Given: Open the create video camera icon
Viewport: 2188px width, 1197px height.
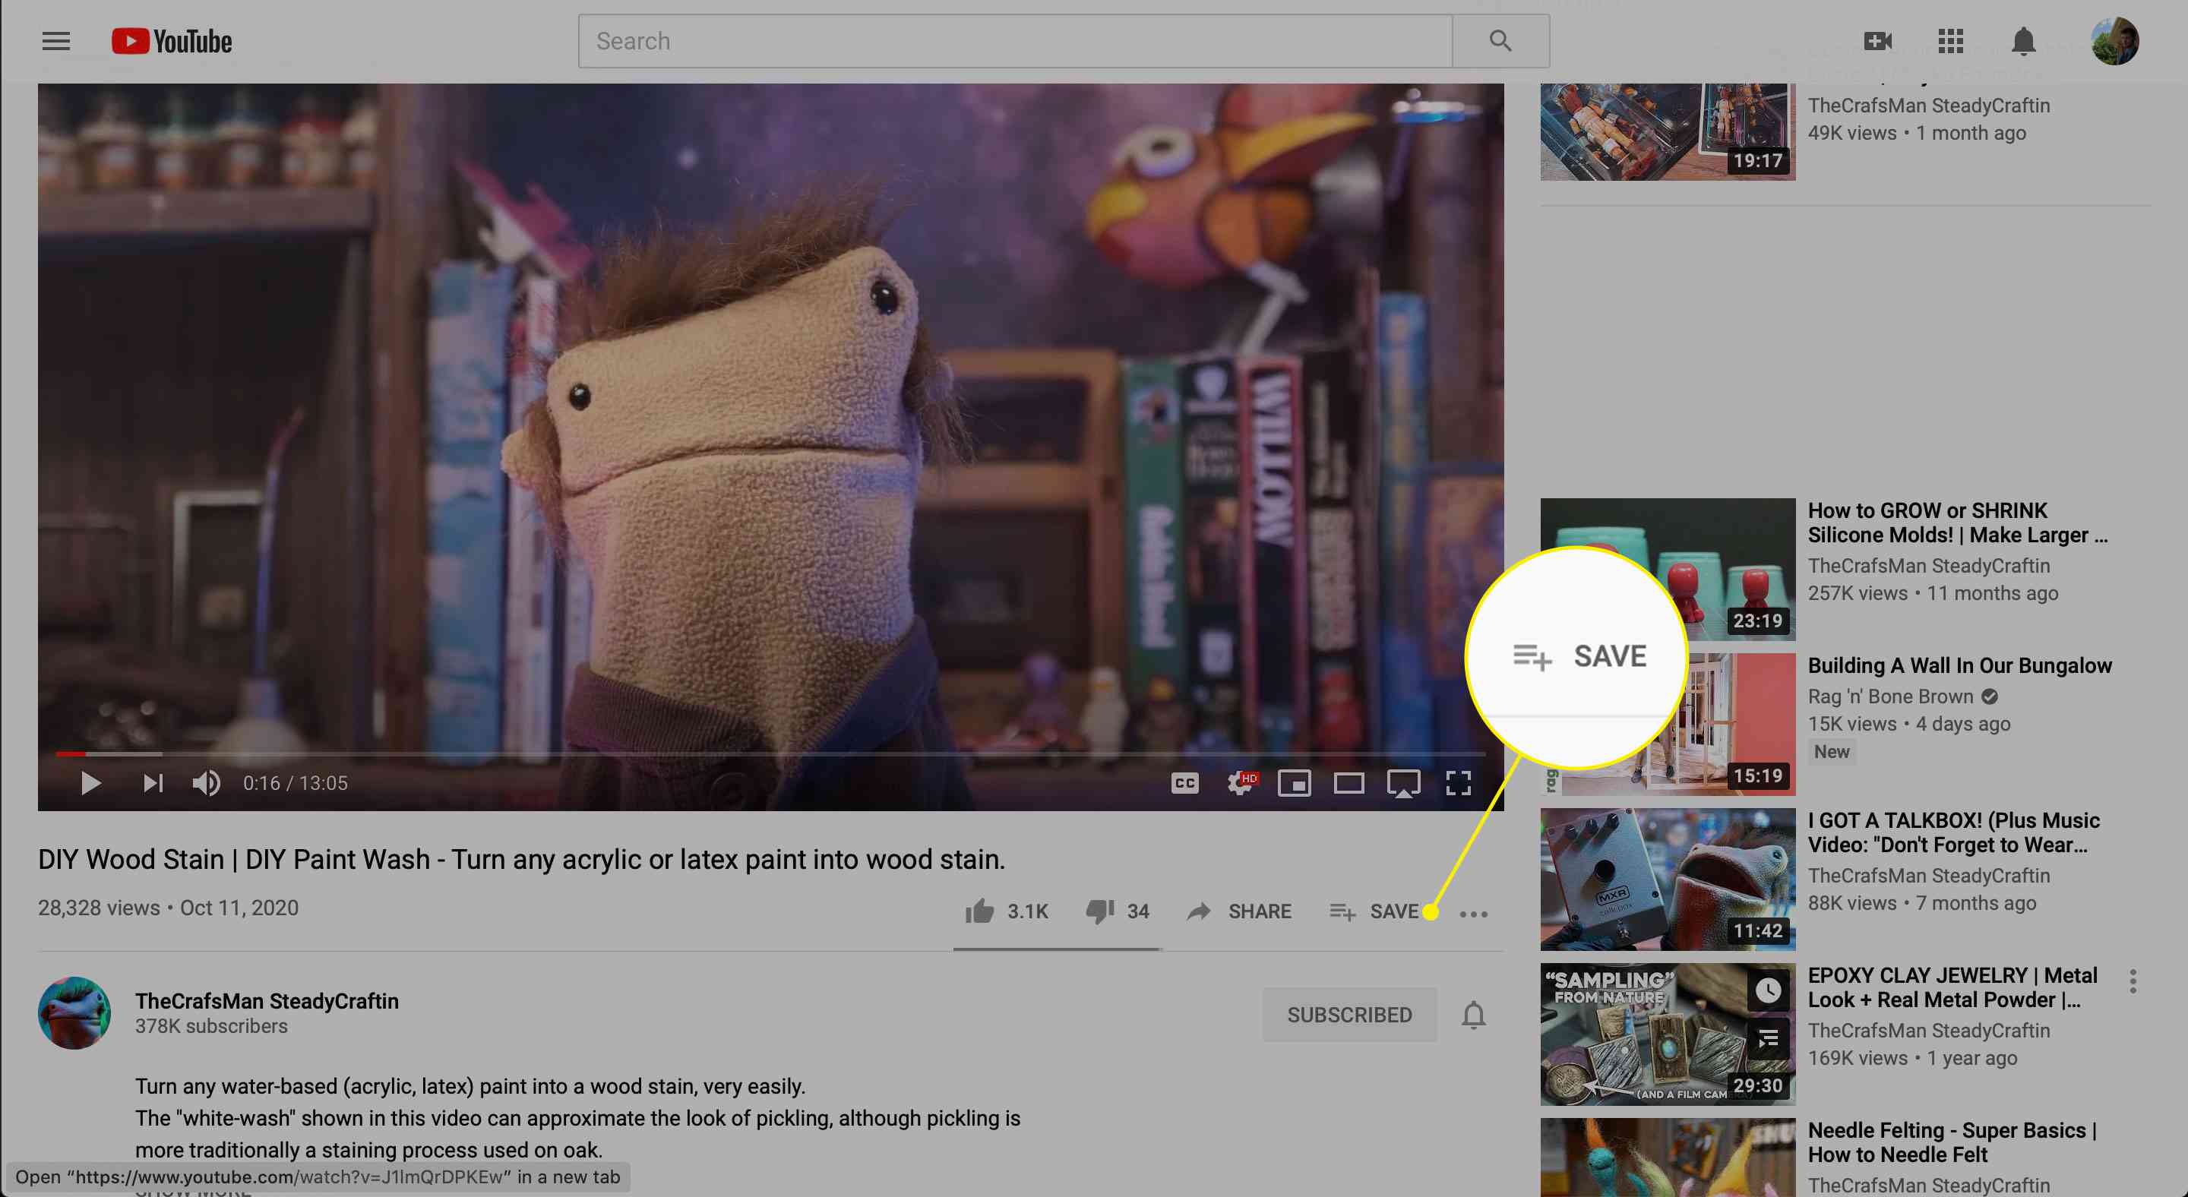Looking at the screenshot, I should point(1877,41).
